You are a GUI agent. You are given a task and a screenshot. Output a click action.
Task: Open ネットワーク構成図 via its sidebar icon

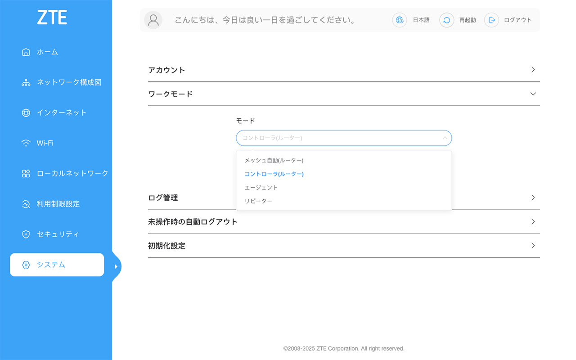[26, 82]
